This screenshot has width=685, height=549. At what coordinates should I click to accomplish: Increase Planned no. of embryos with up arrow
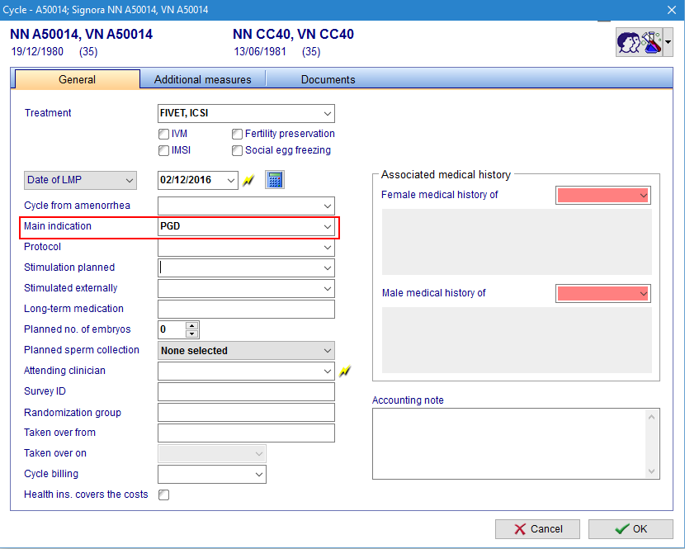pyautogui.click(x=191, y=325)
